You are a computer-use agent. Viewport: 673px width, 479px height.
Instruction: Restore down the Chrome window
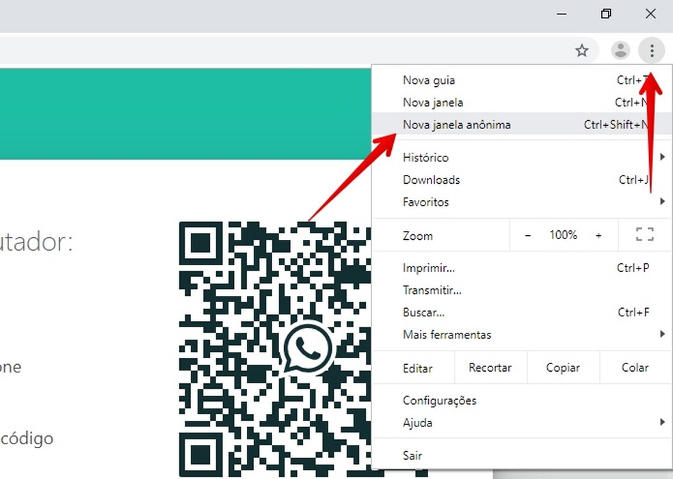click(x=605, y=14)
